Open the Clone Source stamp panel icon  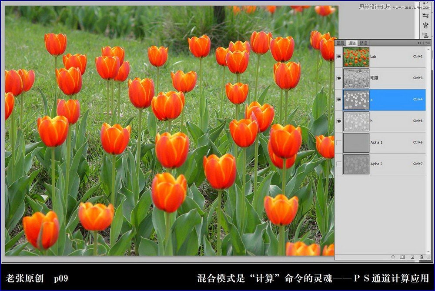coord(425,35)
